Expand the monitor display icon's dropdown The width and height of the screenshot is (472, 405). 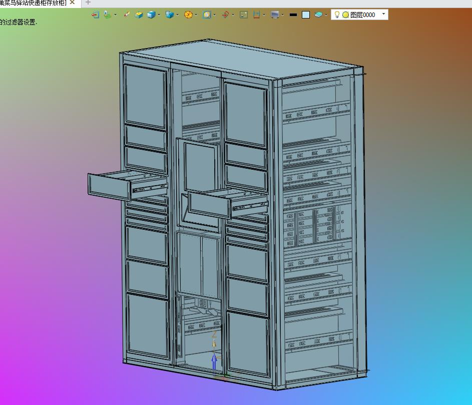point(283,15)
